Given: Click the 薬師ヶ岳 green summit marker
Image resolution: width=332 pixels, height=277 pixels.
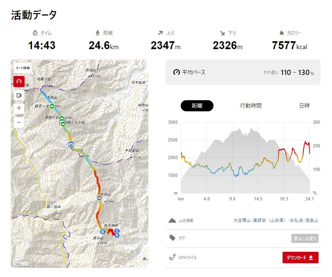Looking at the screenshot, I should tap(62, 118).
